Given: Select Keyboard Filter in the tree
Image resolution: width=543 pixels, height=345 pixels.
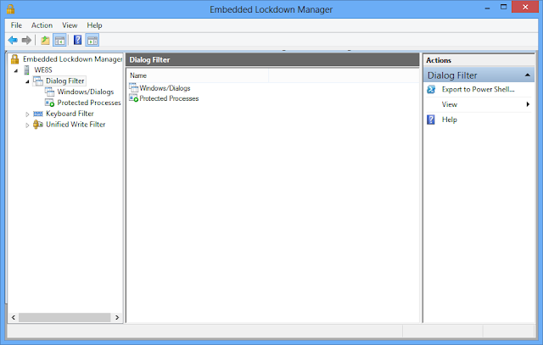Looking at the screenshot, I should point(70,114).
